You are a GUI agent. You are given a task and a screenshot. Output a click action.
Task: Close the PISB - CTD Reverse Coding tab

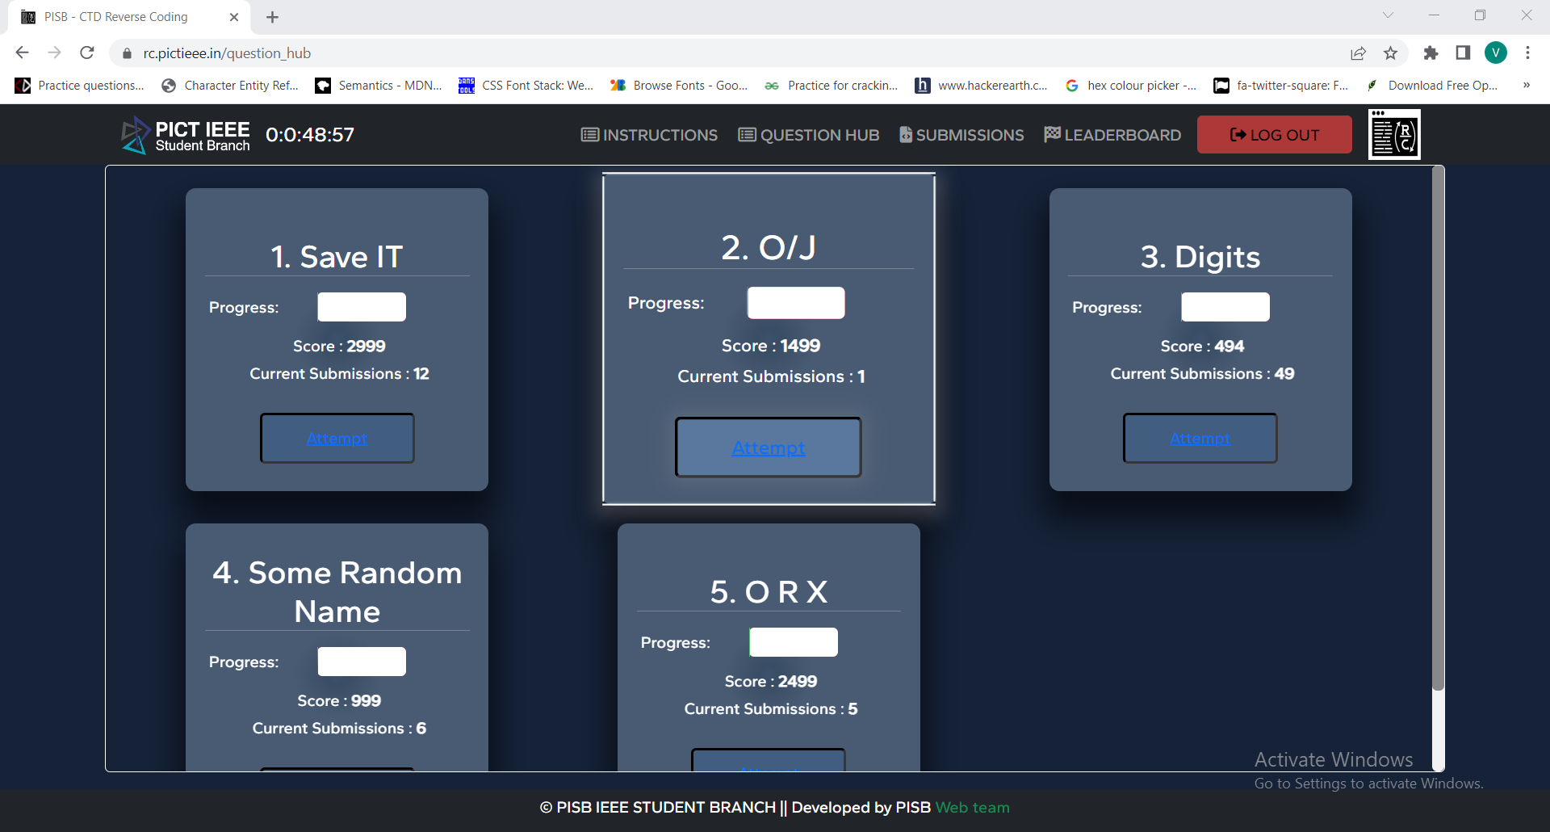pos(234,17)
